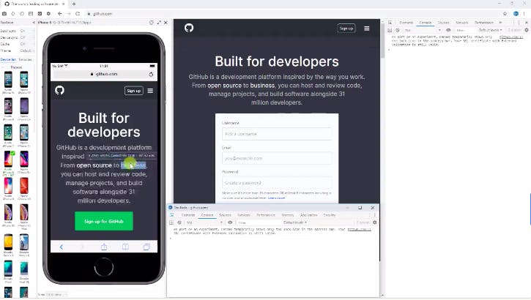Image resolution: width=531 pixels, height=300 pixels.
Task: Open the Sources tab in right DevTools
Action: 443,23
